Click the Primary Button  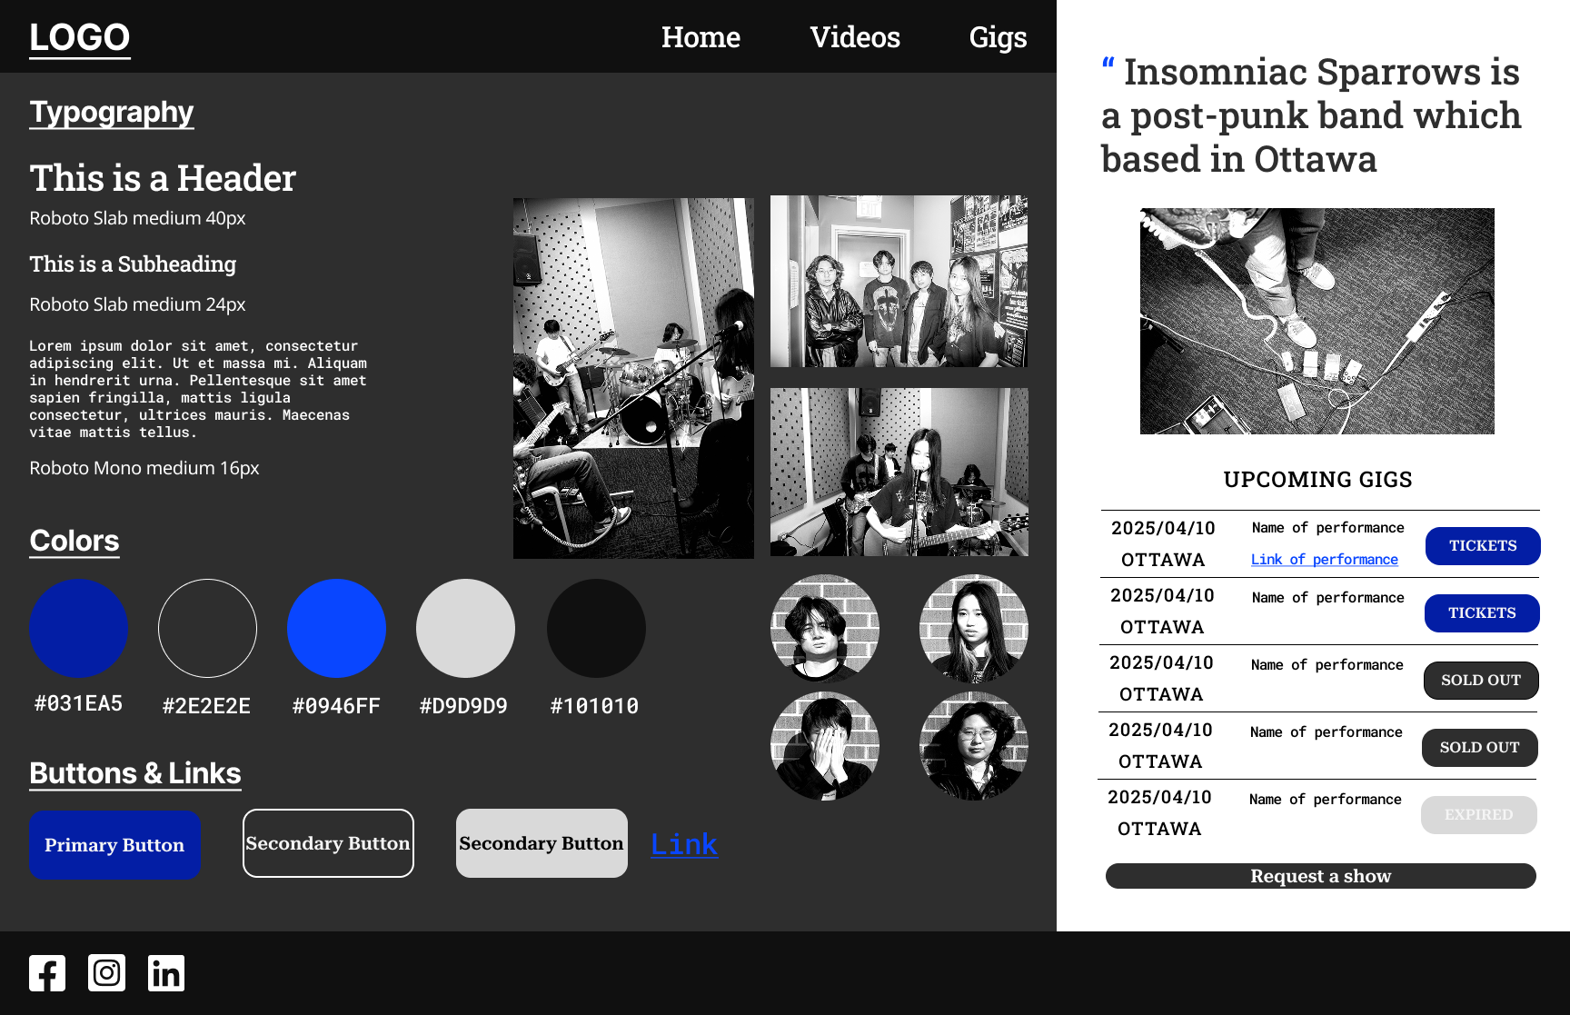[x=114, y=844]
